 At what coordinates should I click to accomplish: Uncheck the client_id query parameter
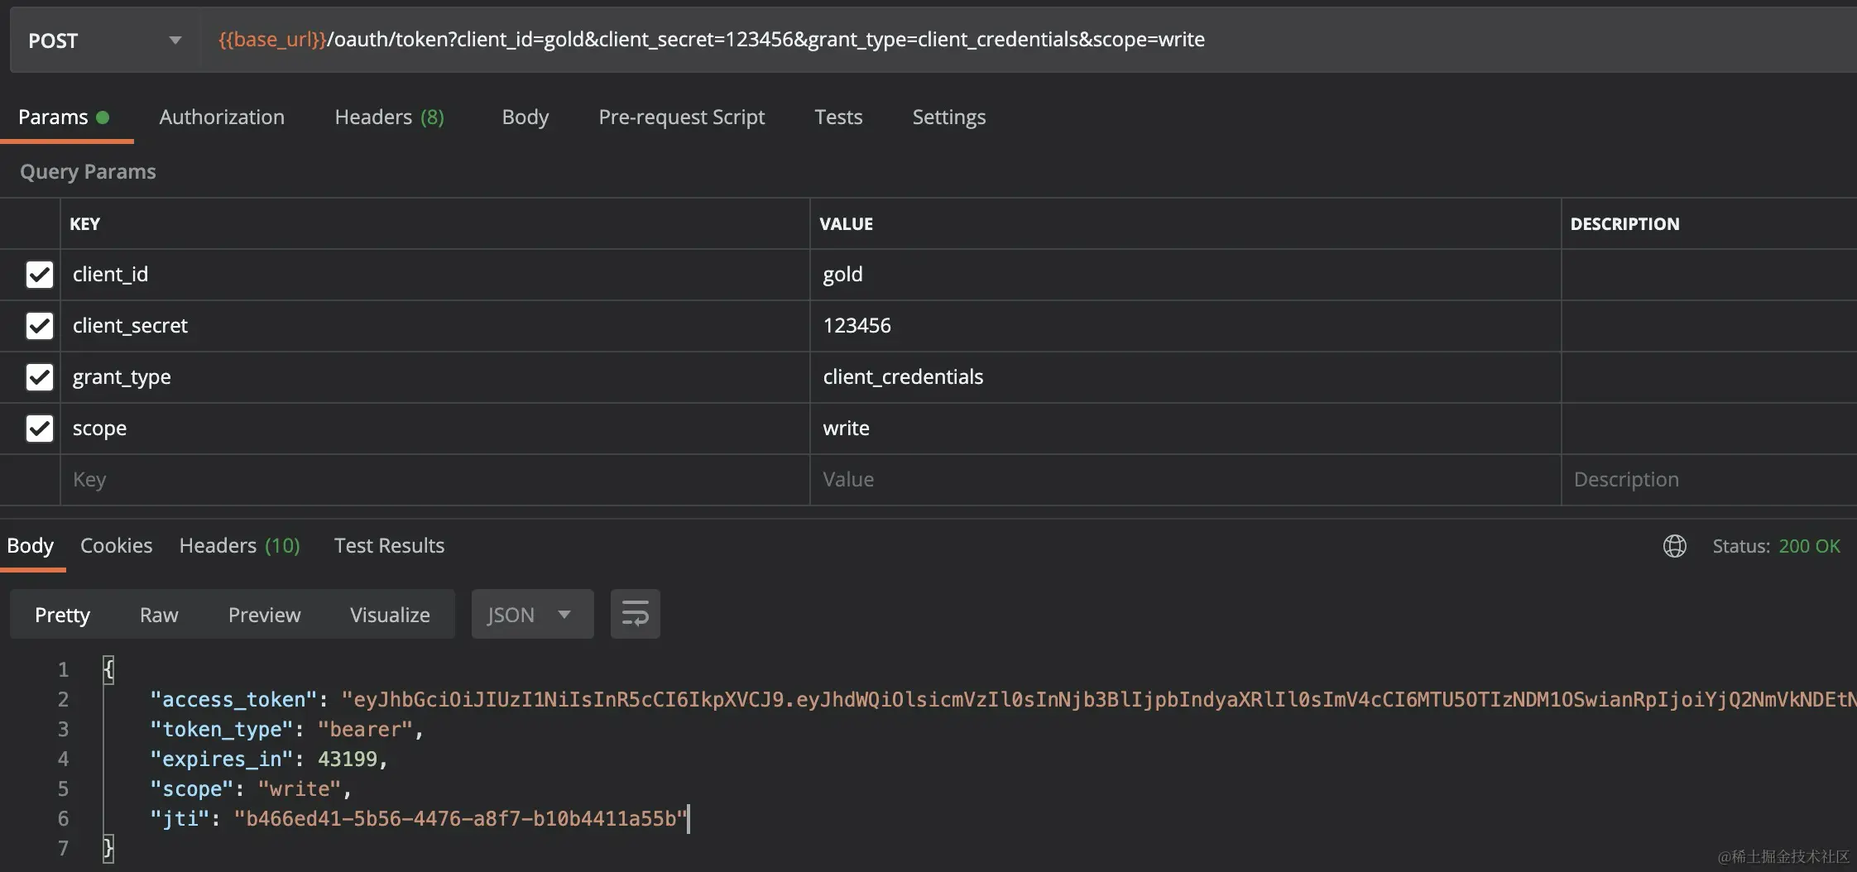[39, 274]
